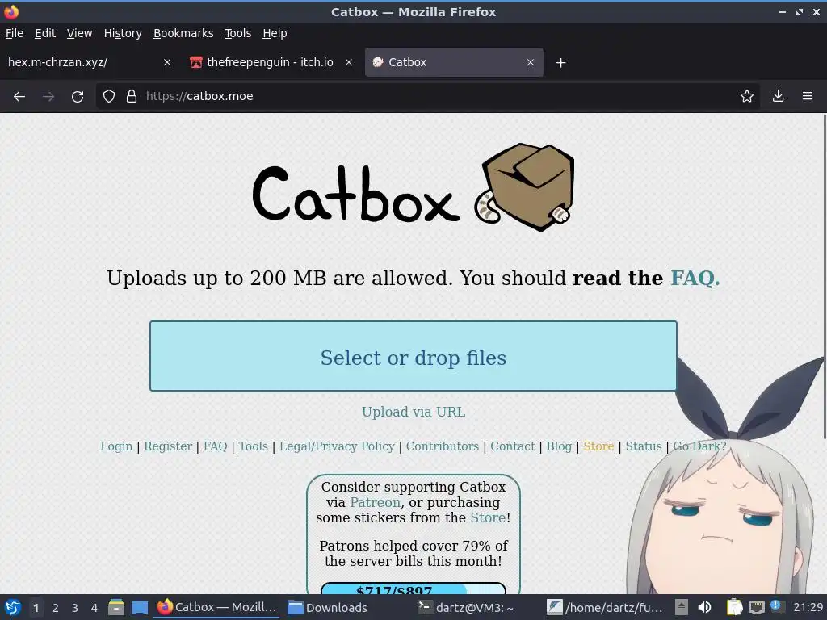Open the Contributors link
This screenshot has height=620, width=827.
[443, 446]
